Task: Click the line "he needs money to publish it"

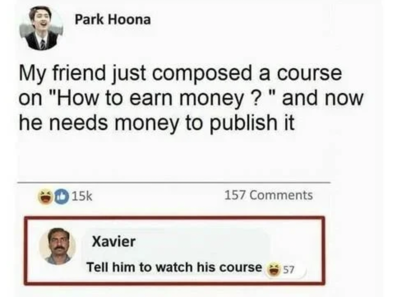Action: tap(157, 123)
